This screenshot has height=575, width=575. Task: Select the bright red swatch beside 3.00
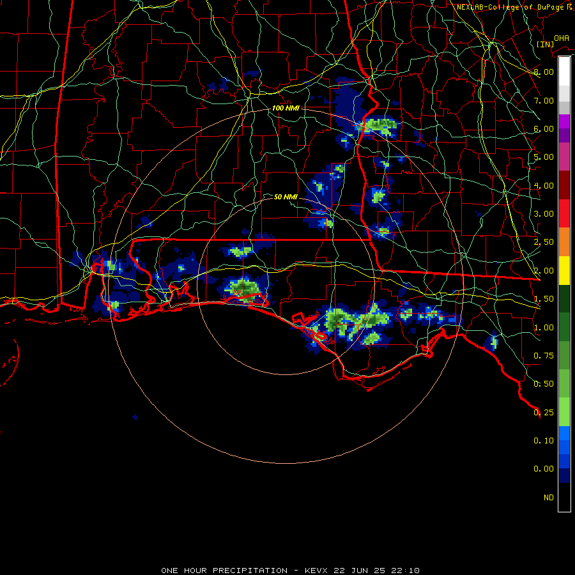[564, 214]
